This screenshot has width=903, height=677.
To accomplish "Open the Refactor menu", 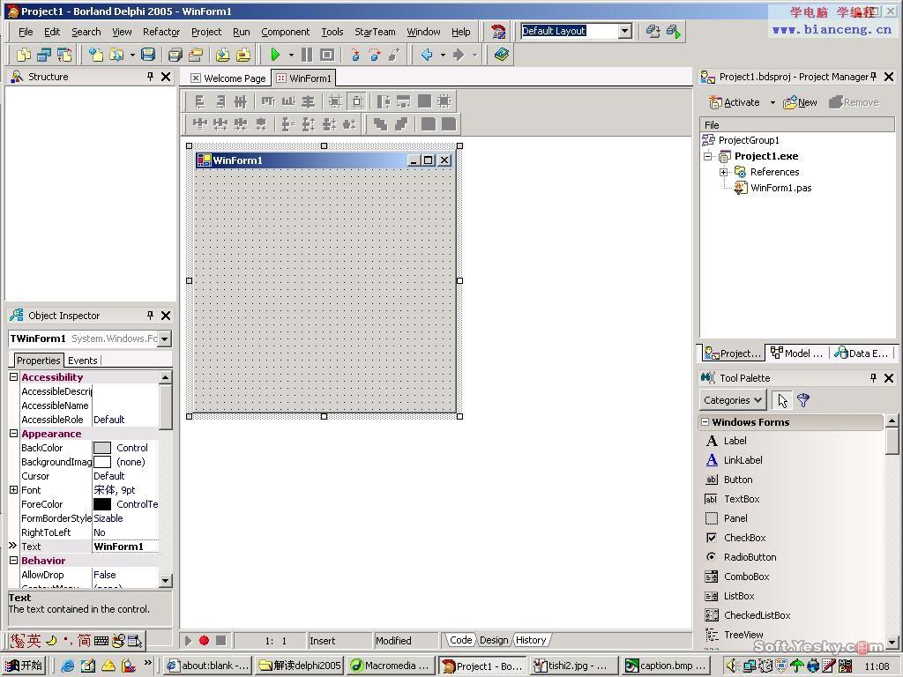I will tap(161, 32).
